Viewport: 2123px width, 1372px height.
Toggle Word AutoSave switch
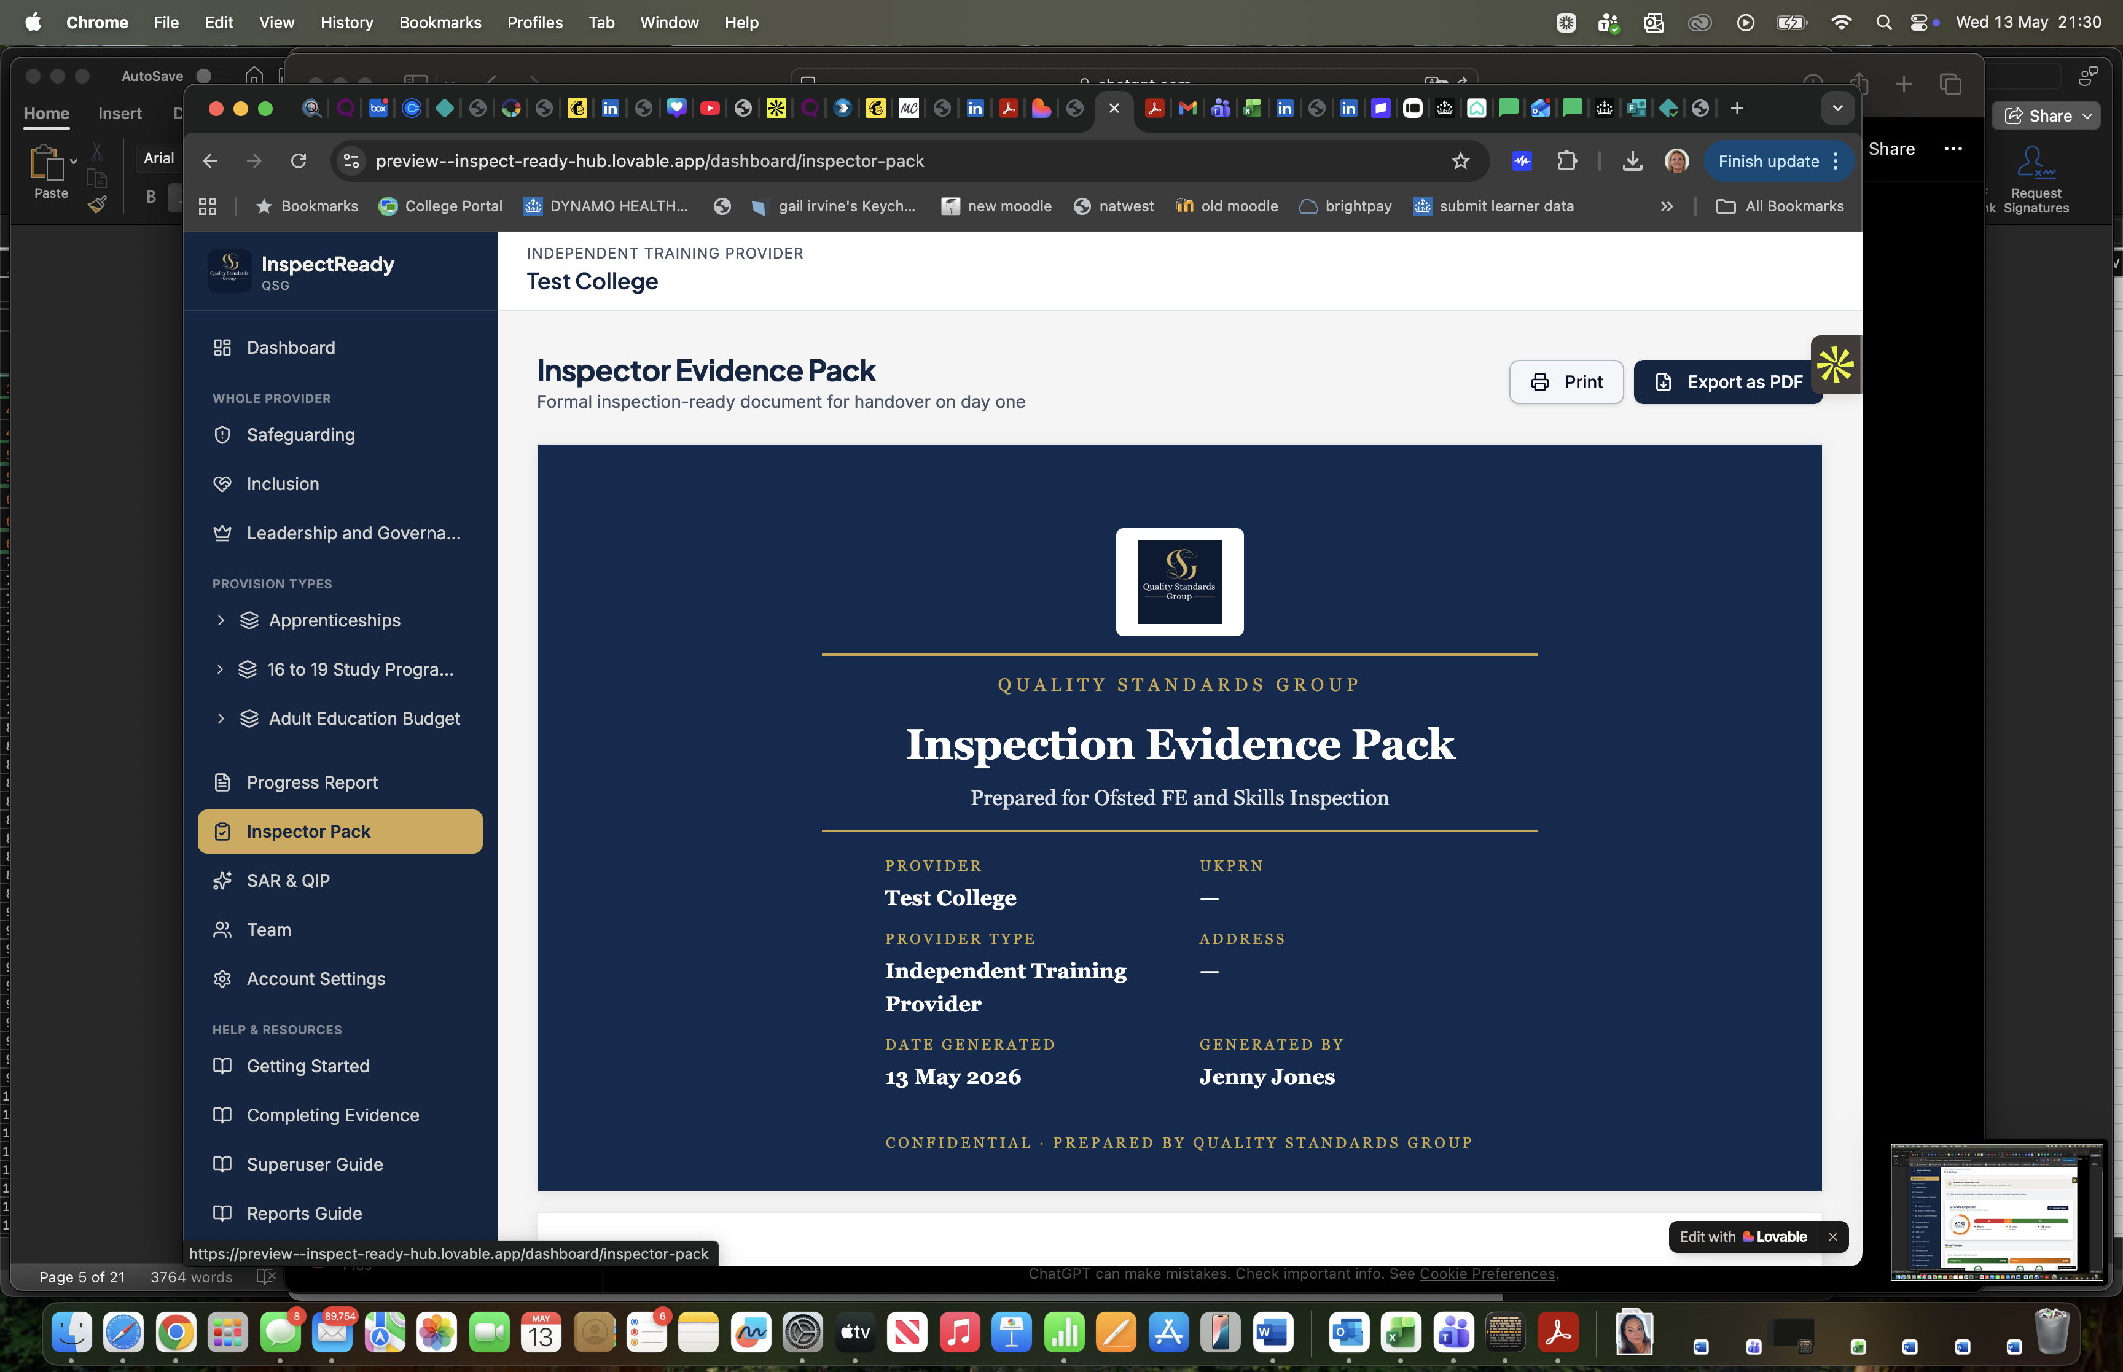(x=205, y=76)
